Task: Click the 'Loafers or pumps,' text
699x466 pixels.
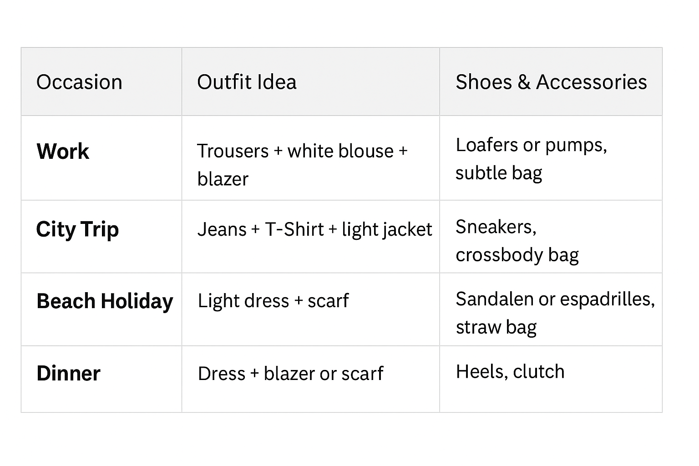Action: tap(531, 145)
